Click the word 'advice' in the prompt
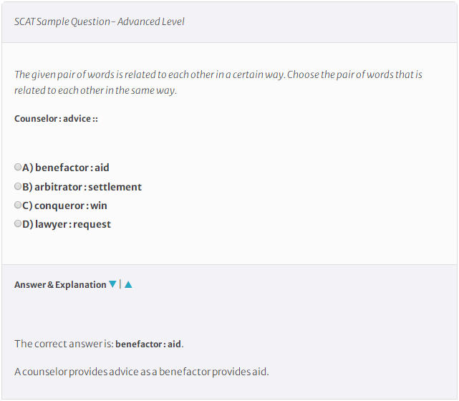 pyautogui.click(x=77, y=119)
